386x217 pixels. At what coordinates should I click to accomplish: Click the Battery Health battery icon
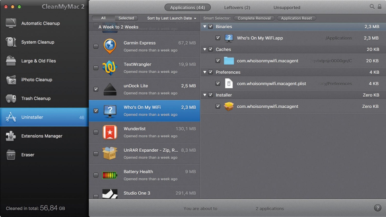coord(110,175)
